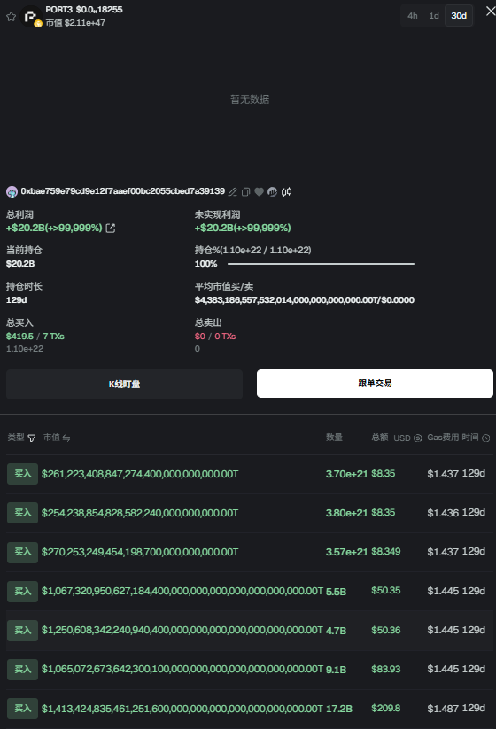Click the PORT3 token logo
The width and height of the screenshot is (496, 729).
pyautogui.click(x=31, y=17)
